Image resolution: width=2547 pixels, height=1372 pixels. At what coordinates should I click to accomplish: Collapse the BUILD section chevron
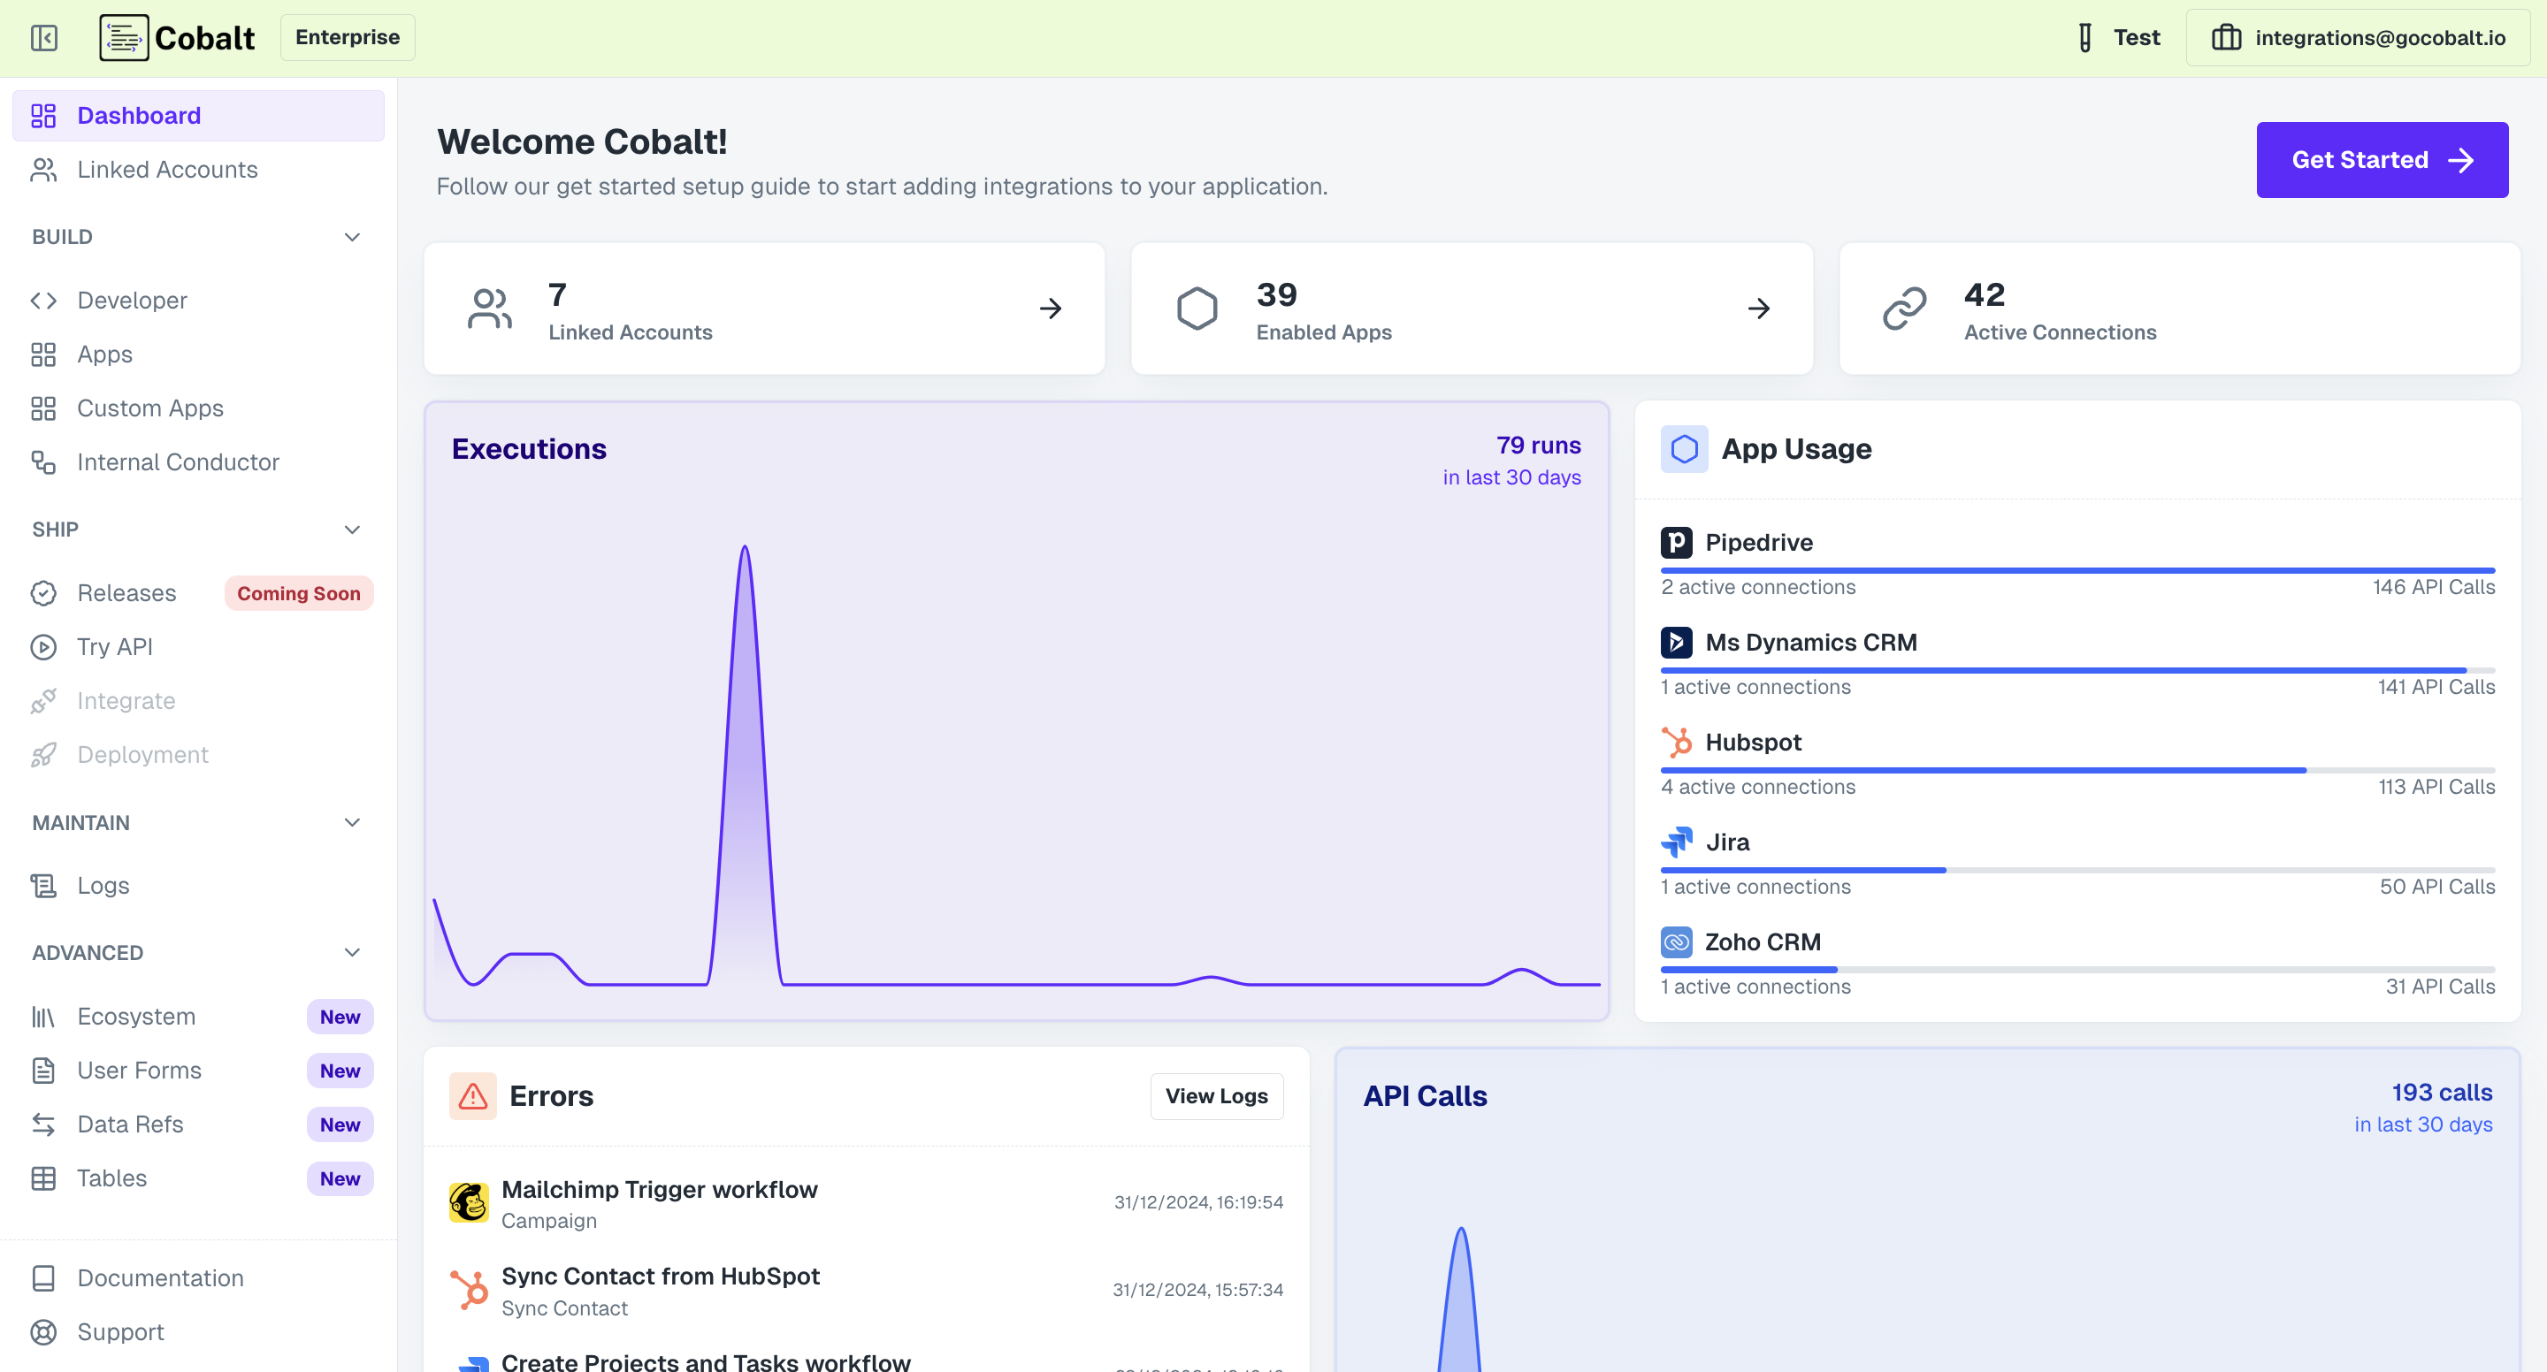[x=352, y=237]
